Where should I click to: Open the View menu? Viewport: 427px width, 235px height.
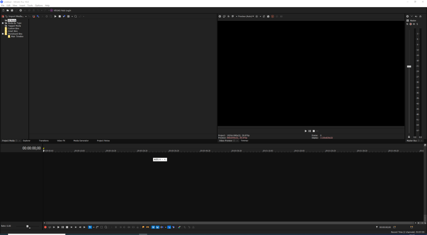tap(15, 5)
